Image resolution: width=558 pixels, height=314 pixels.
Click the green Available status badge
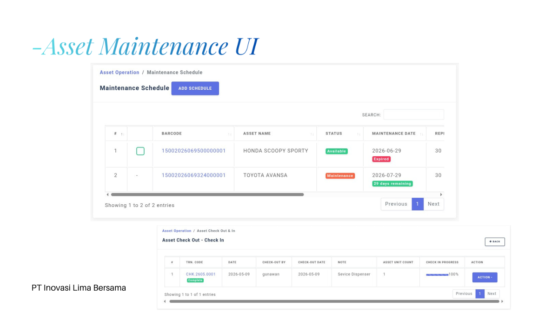pyautogui.click(x=337, y=151)
